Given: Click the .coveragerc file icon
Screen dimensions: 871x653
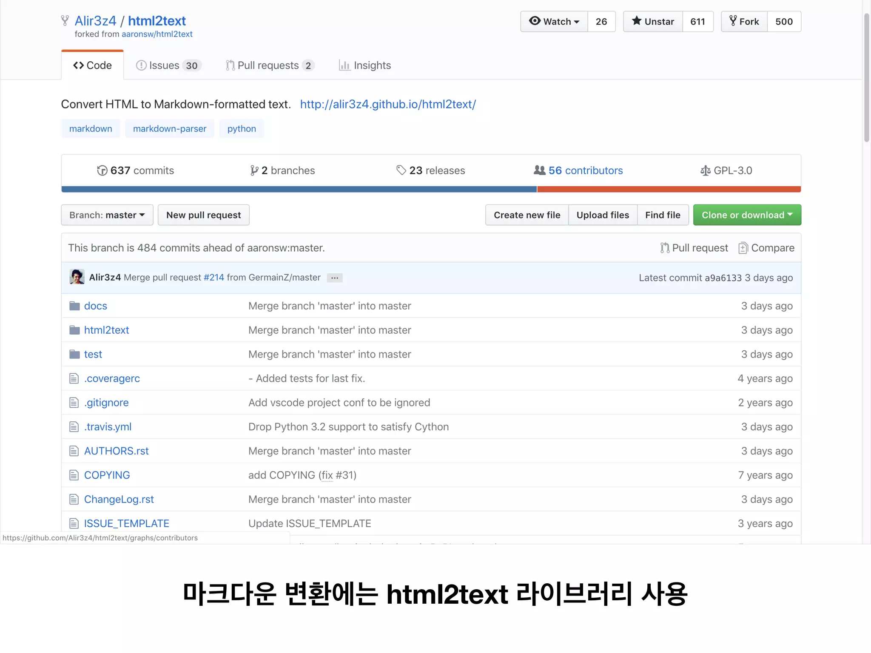Looking at the screenshot, I should click(74, 378).
